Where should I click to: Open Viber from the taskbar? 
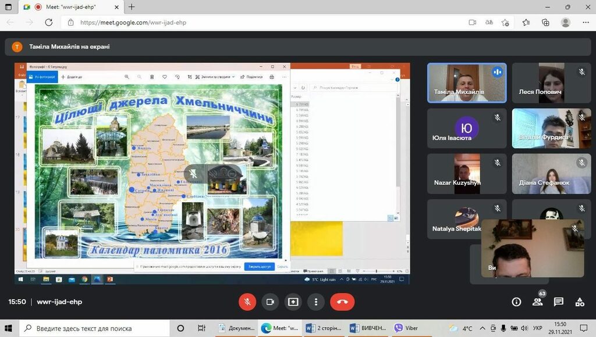tap(406, 328)
